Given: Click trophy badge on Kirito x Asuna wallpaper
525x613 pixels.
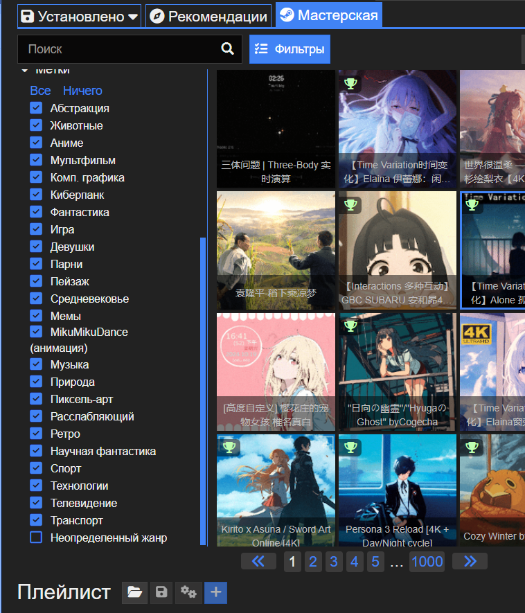Looking at the screenshot, I should click(x=229, y=447).
